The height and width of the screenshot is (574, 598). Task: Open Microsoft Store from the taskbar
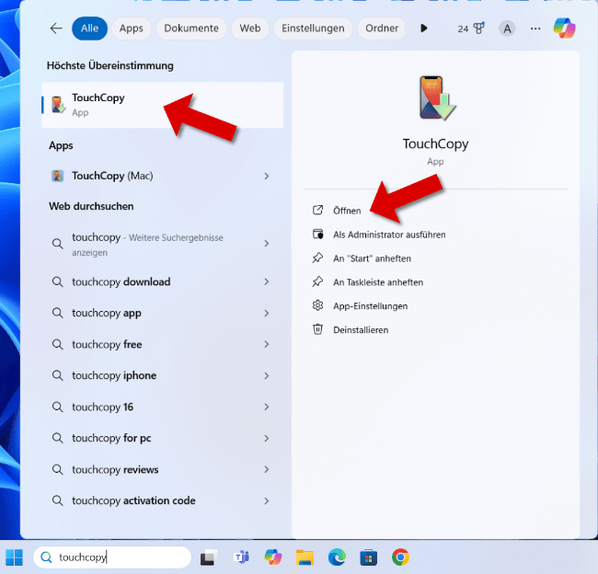[368, 557]
